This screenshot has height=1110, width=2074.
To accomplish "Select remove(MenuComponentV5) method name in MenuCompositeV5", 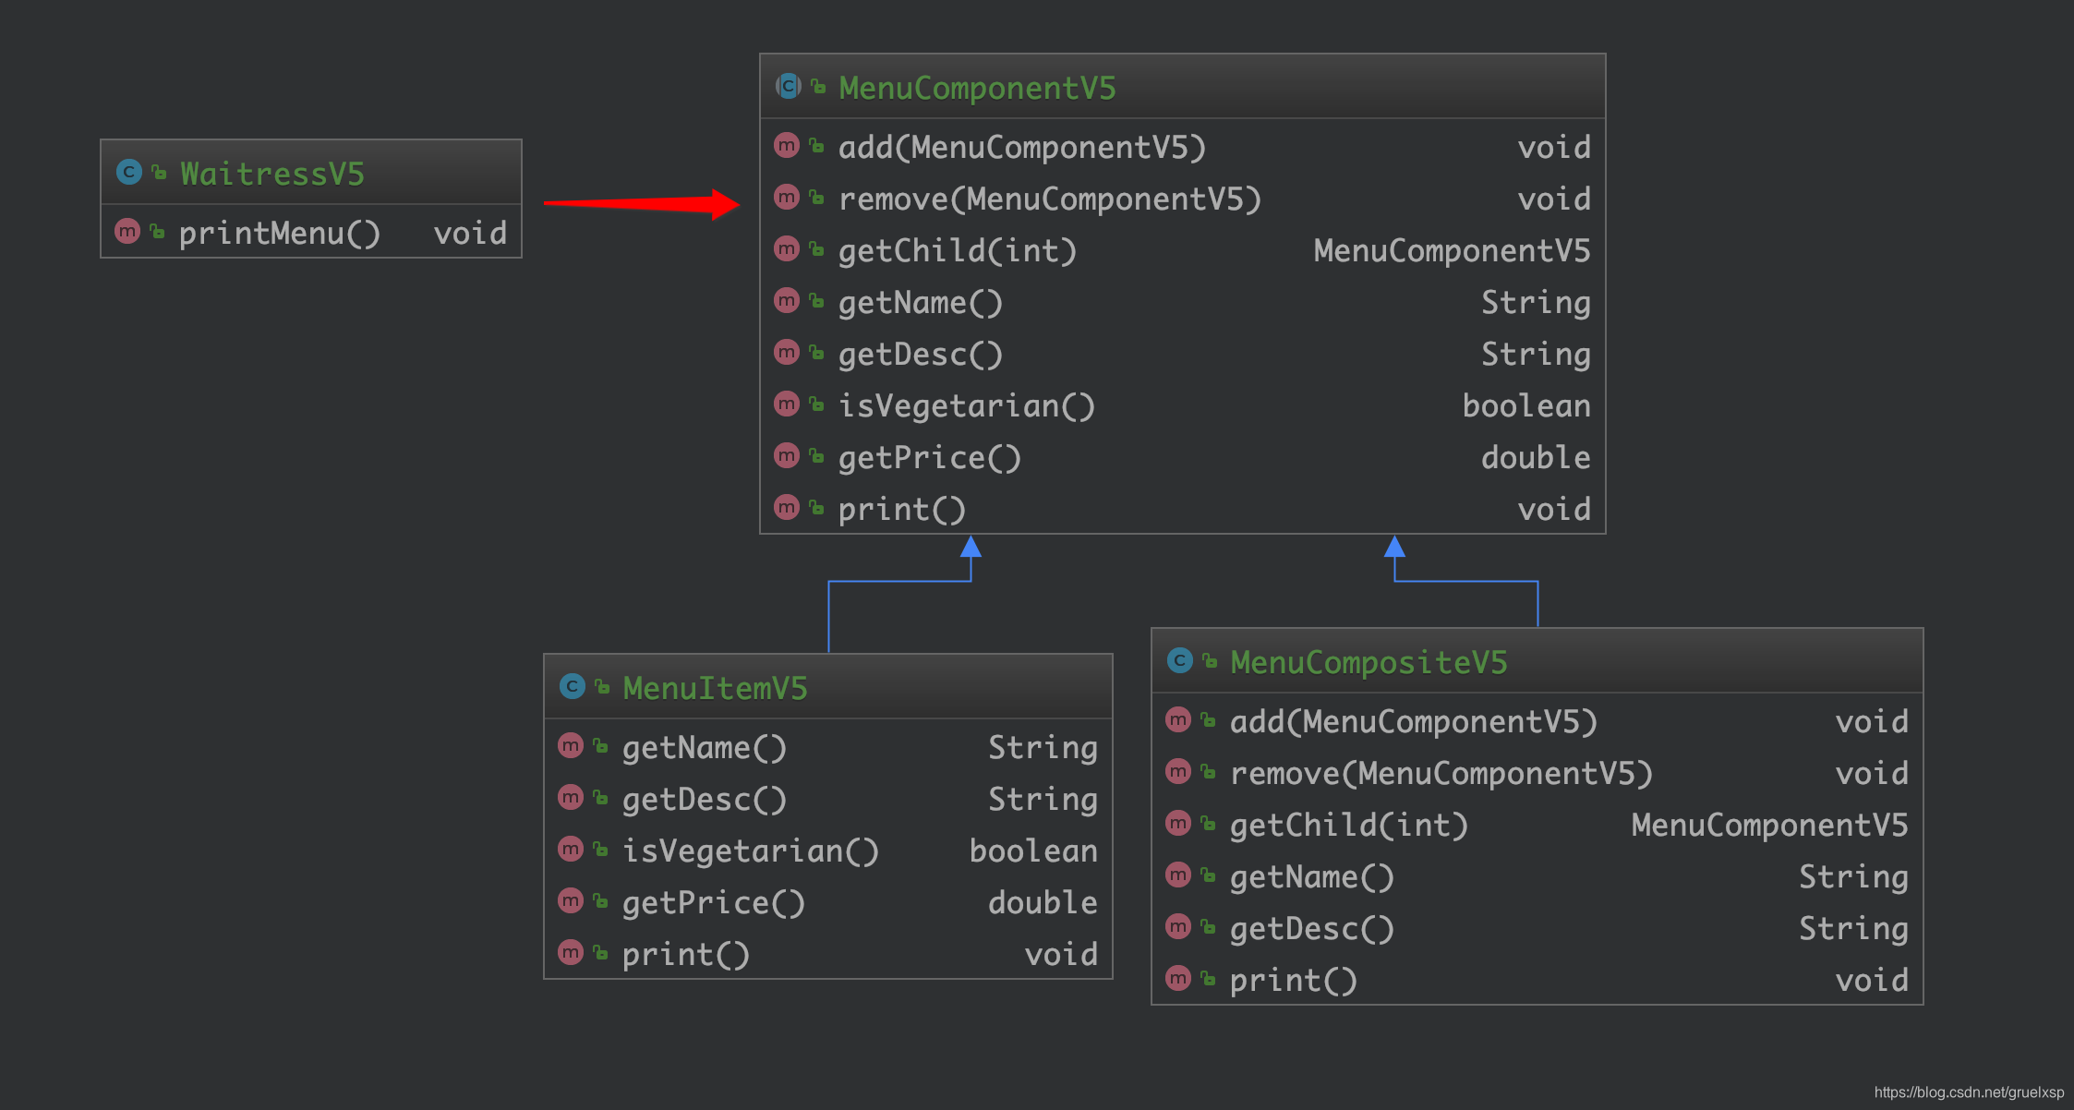I will 1441,773.
